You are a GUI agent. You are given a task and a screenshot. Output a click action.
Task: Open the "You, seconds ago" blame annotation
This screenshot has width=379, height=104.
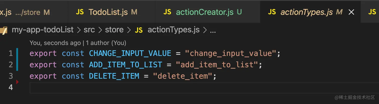[x=55, y=43]
